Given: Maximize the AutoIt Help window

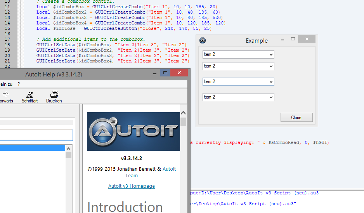Looking at the screenshot, I should (x=165, y=73).
